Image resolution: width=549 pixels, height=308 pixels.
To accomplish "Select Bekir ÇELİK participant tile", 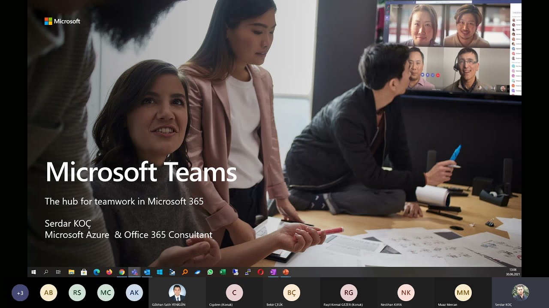I will click(292, 293).
